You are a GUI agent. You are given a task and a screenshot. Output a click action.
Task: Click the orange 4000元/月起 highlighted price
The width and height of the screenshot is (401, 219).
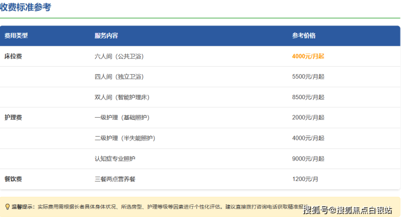[x=308, y=56]
